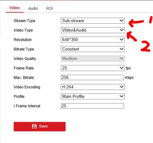Select the Video tab
Image resolution: width=153 pixels, height=143 pixels.
[x=15, y=8]
